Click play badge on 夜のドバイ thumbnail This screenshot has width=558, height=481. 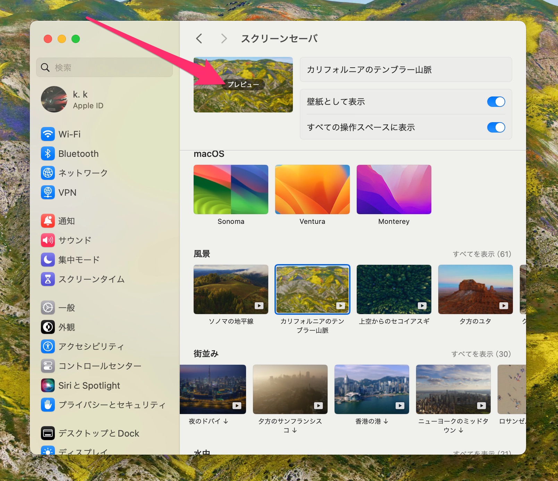point(237,406)
